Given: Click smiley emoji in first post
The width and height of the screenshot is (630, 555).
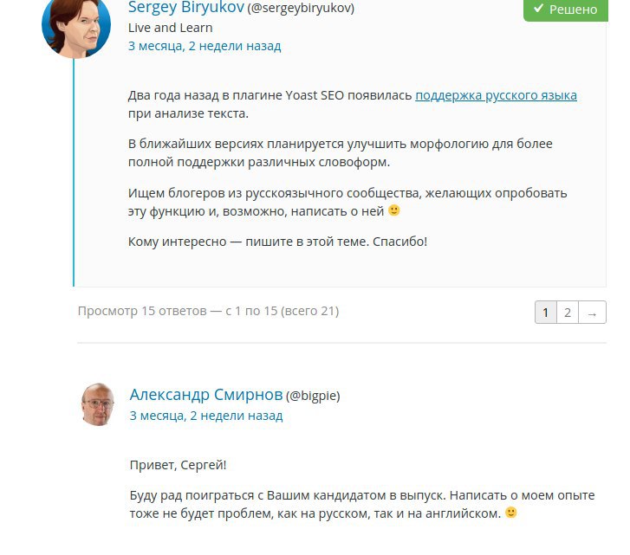Looking at the screenshot, I should pos(393,210).
